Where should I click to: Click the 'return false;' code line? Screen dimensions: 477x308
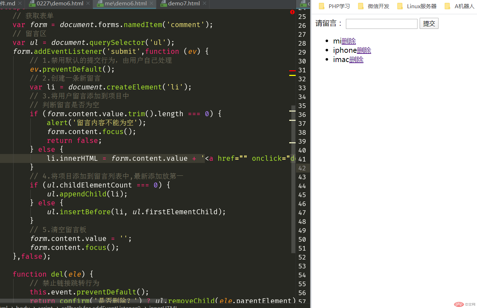74,140
